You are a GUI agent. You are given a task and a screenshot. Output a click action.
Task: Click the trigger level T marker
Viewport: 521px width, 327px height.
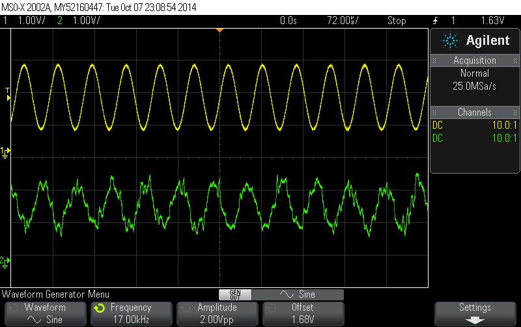point(8,94)
